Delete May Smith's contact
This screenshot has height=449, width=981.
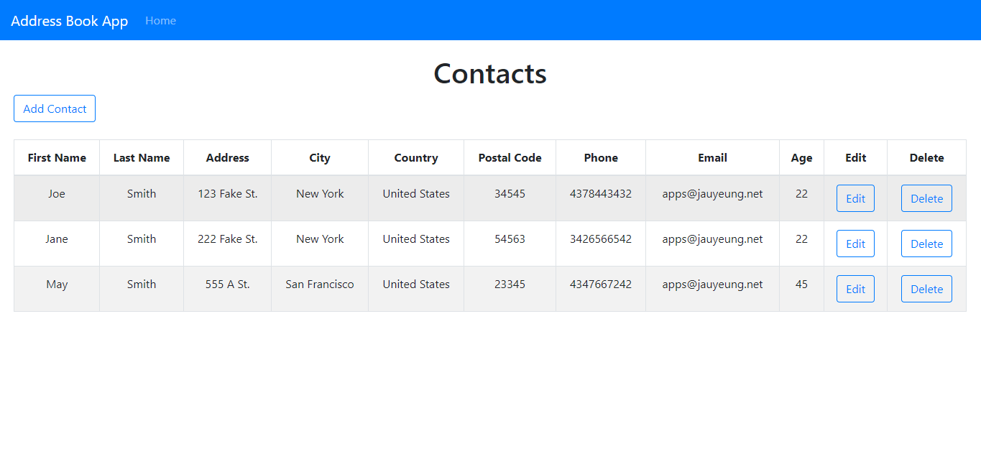pyautogui.click(x=926, y=288)
